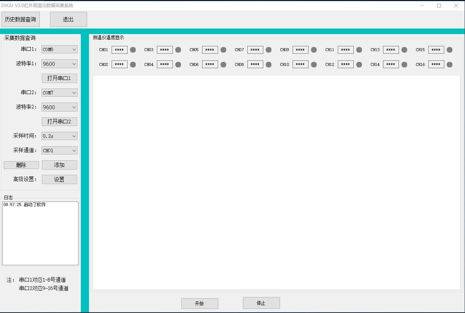Click the CH12 temperature value field
The image size is (465, 313).
(x=346, y=64)
